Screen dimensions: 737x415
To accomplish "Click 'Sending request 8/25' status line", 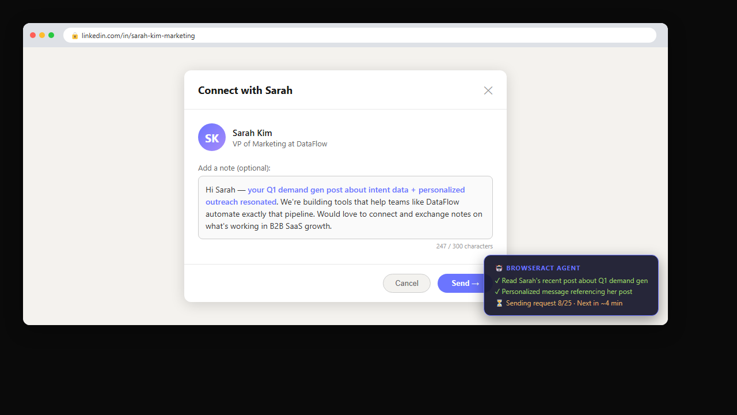I will point(559,303).
